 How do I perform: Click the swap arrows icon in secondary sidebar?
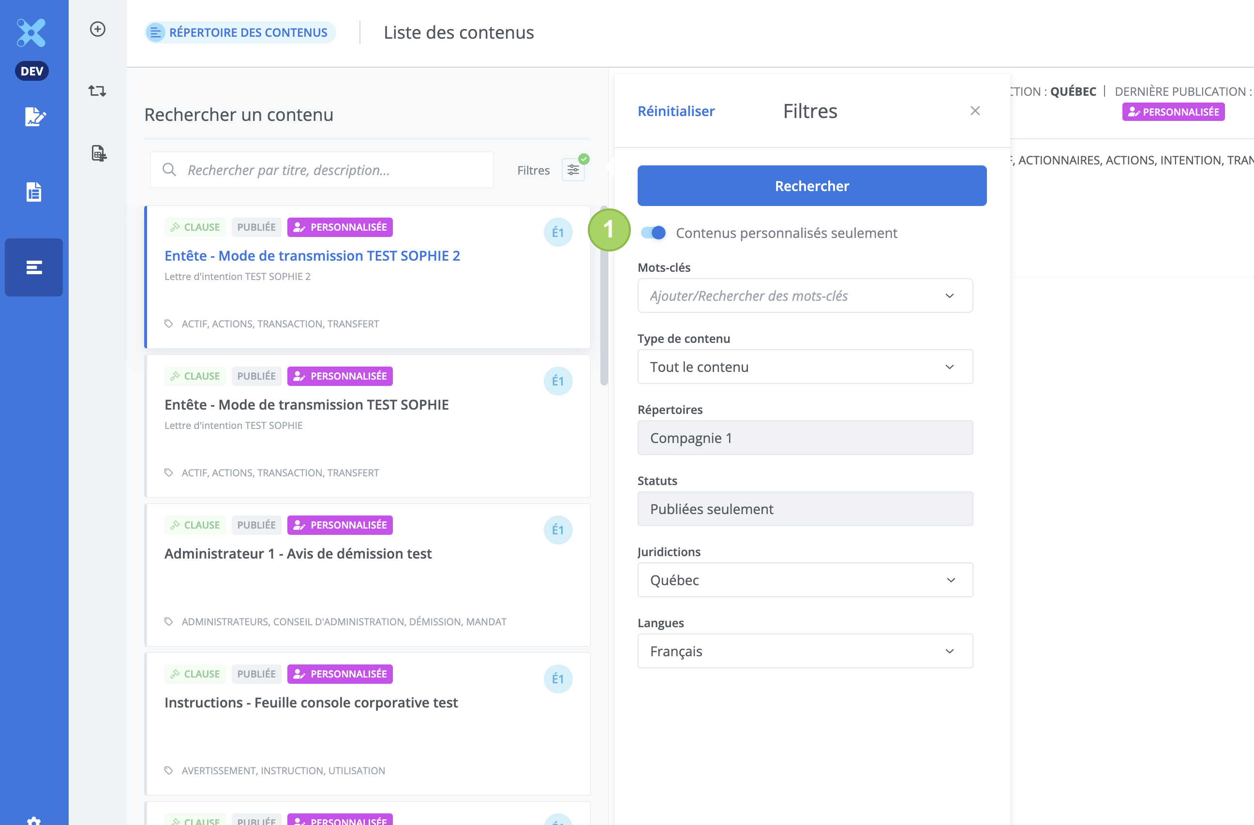97,91
